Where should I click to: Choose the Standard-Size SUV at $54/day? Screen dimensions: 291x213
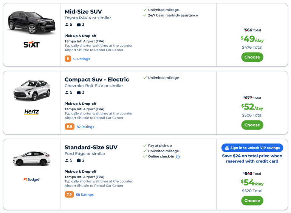pos(252,201)
